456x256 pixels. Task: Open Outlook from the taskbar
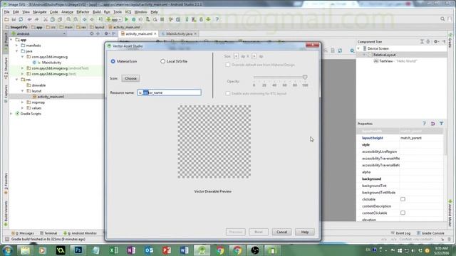(149, 250)
